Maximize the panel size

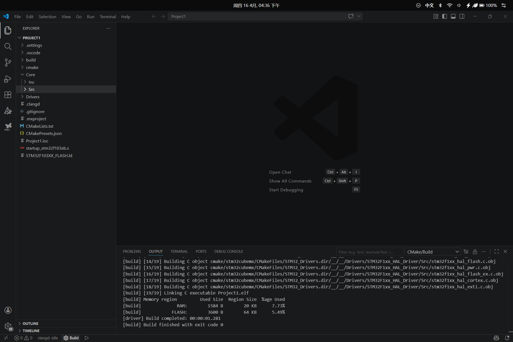(497, 252)
